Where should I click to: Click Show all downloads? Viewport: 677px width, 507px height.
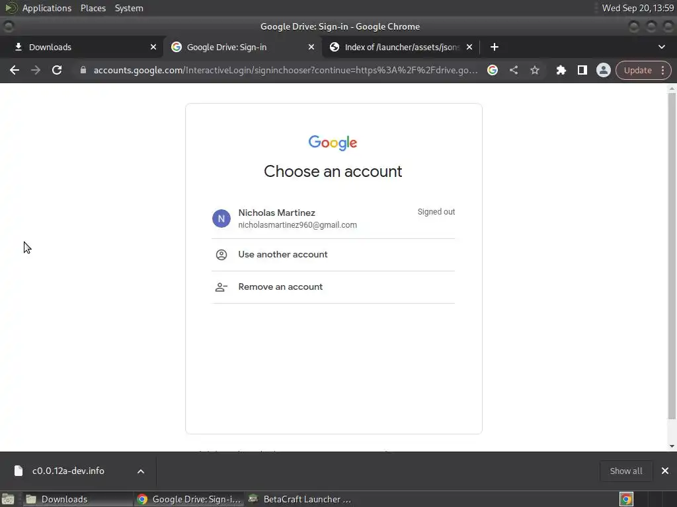(x=626, y=471)
